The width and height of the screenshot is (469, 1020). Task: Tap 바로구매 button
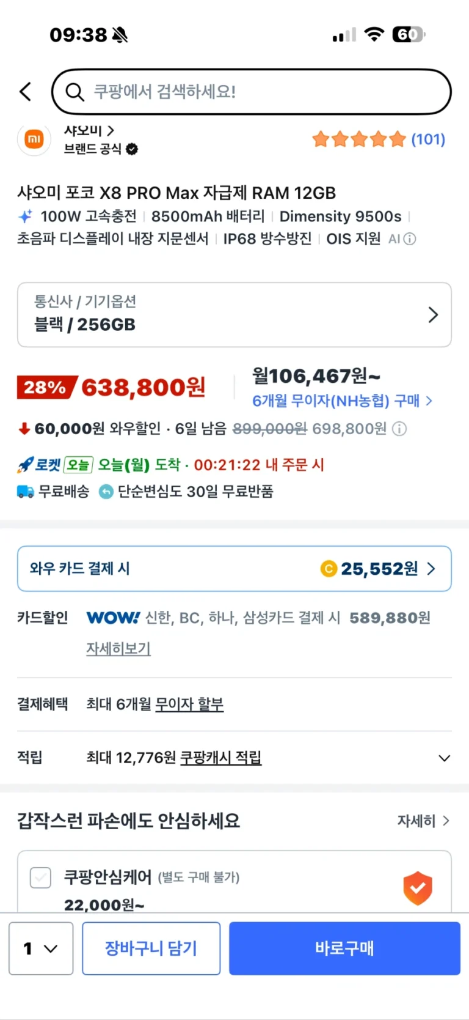pyautogui.click(x=344, y=948)
